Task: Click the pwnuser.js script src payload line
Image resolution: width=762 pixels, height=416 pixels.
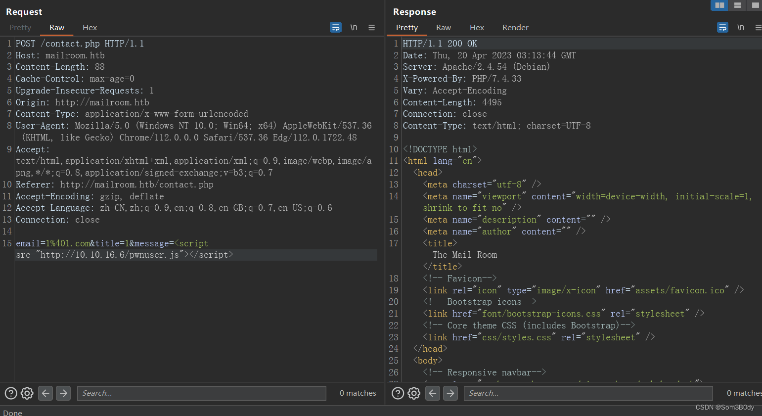Action: click(125, 255)
